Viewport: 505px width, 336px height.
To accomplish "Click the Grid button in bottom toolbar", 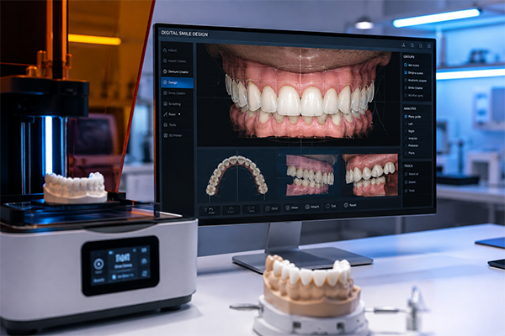I will click(272, 208).
